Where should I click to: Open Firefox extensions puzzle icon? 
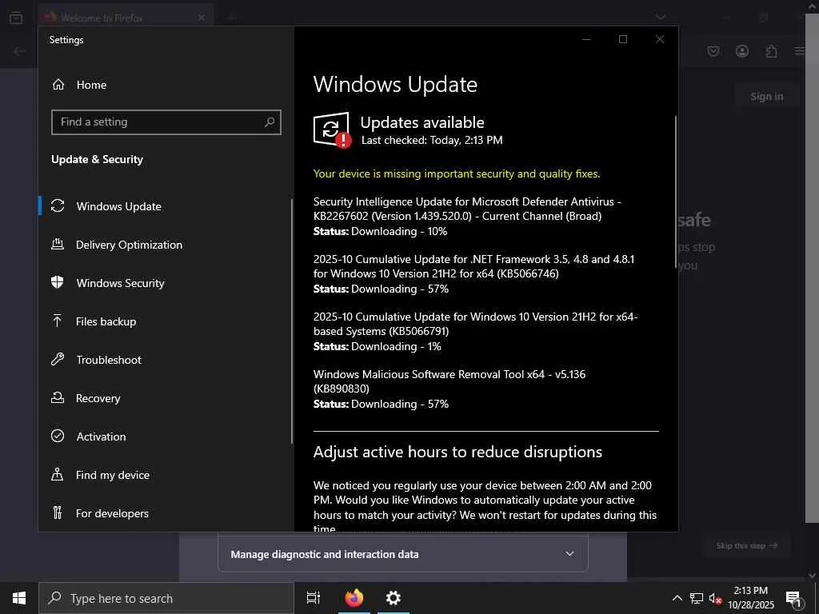(x=771, y=51)
